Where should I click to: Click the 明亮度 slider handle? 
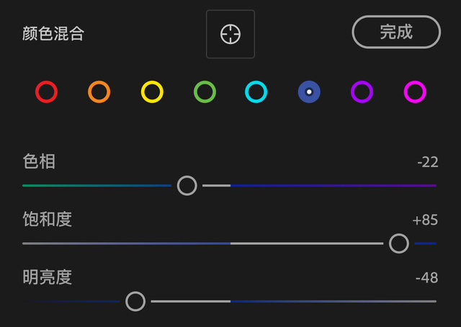(135, 301)
